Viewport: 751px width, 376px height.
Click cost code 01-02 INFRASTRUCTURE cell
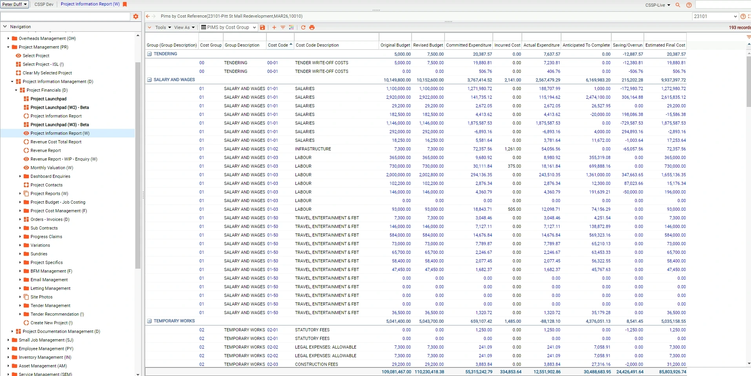pyautogui.click(x=273, y=149)
